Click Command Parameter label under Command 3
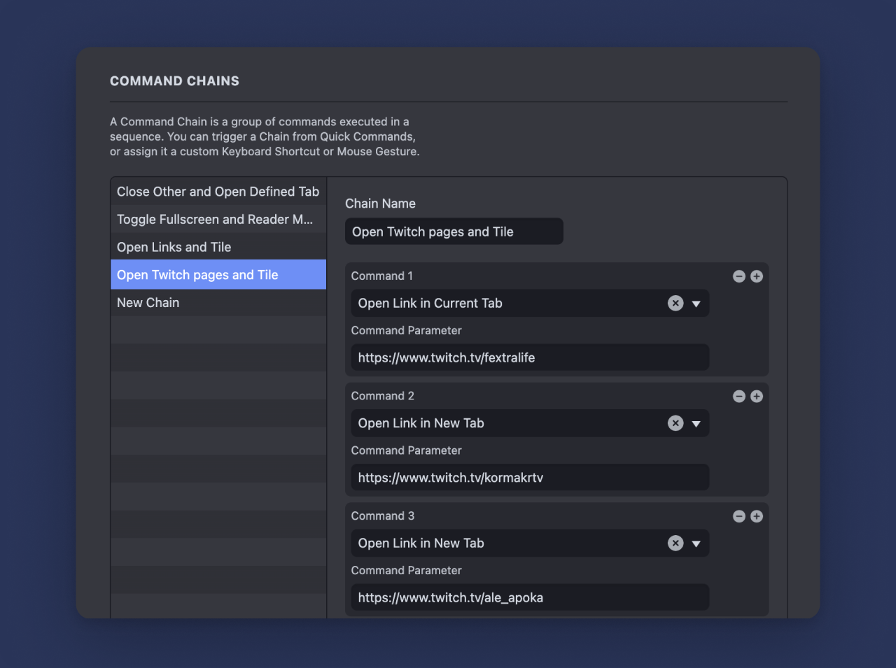The width and height of the screenshot is (896, 668). 407,570
